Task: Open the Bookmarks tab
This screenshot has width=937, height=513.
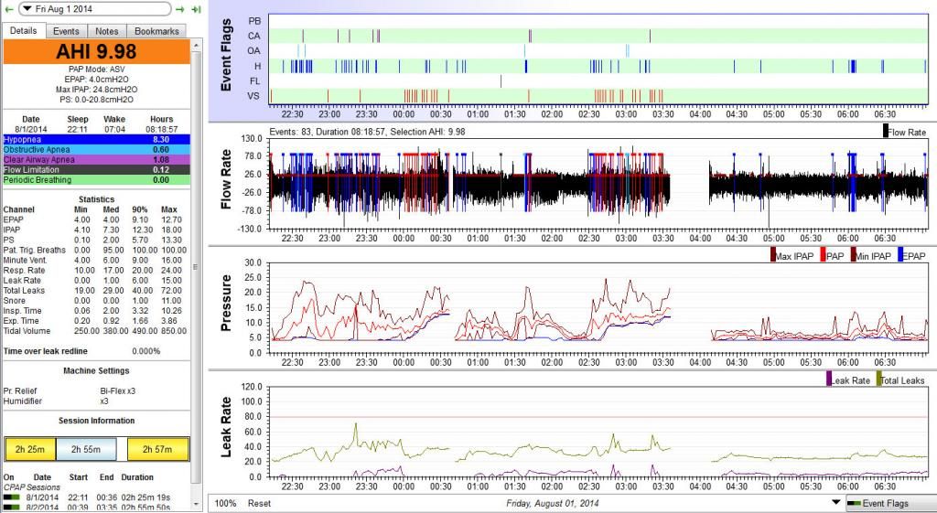Action: 156,31
